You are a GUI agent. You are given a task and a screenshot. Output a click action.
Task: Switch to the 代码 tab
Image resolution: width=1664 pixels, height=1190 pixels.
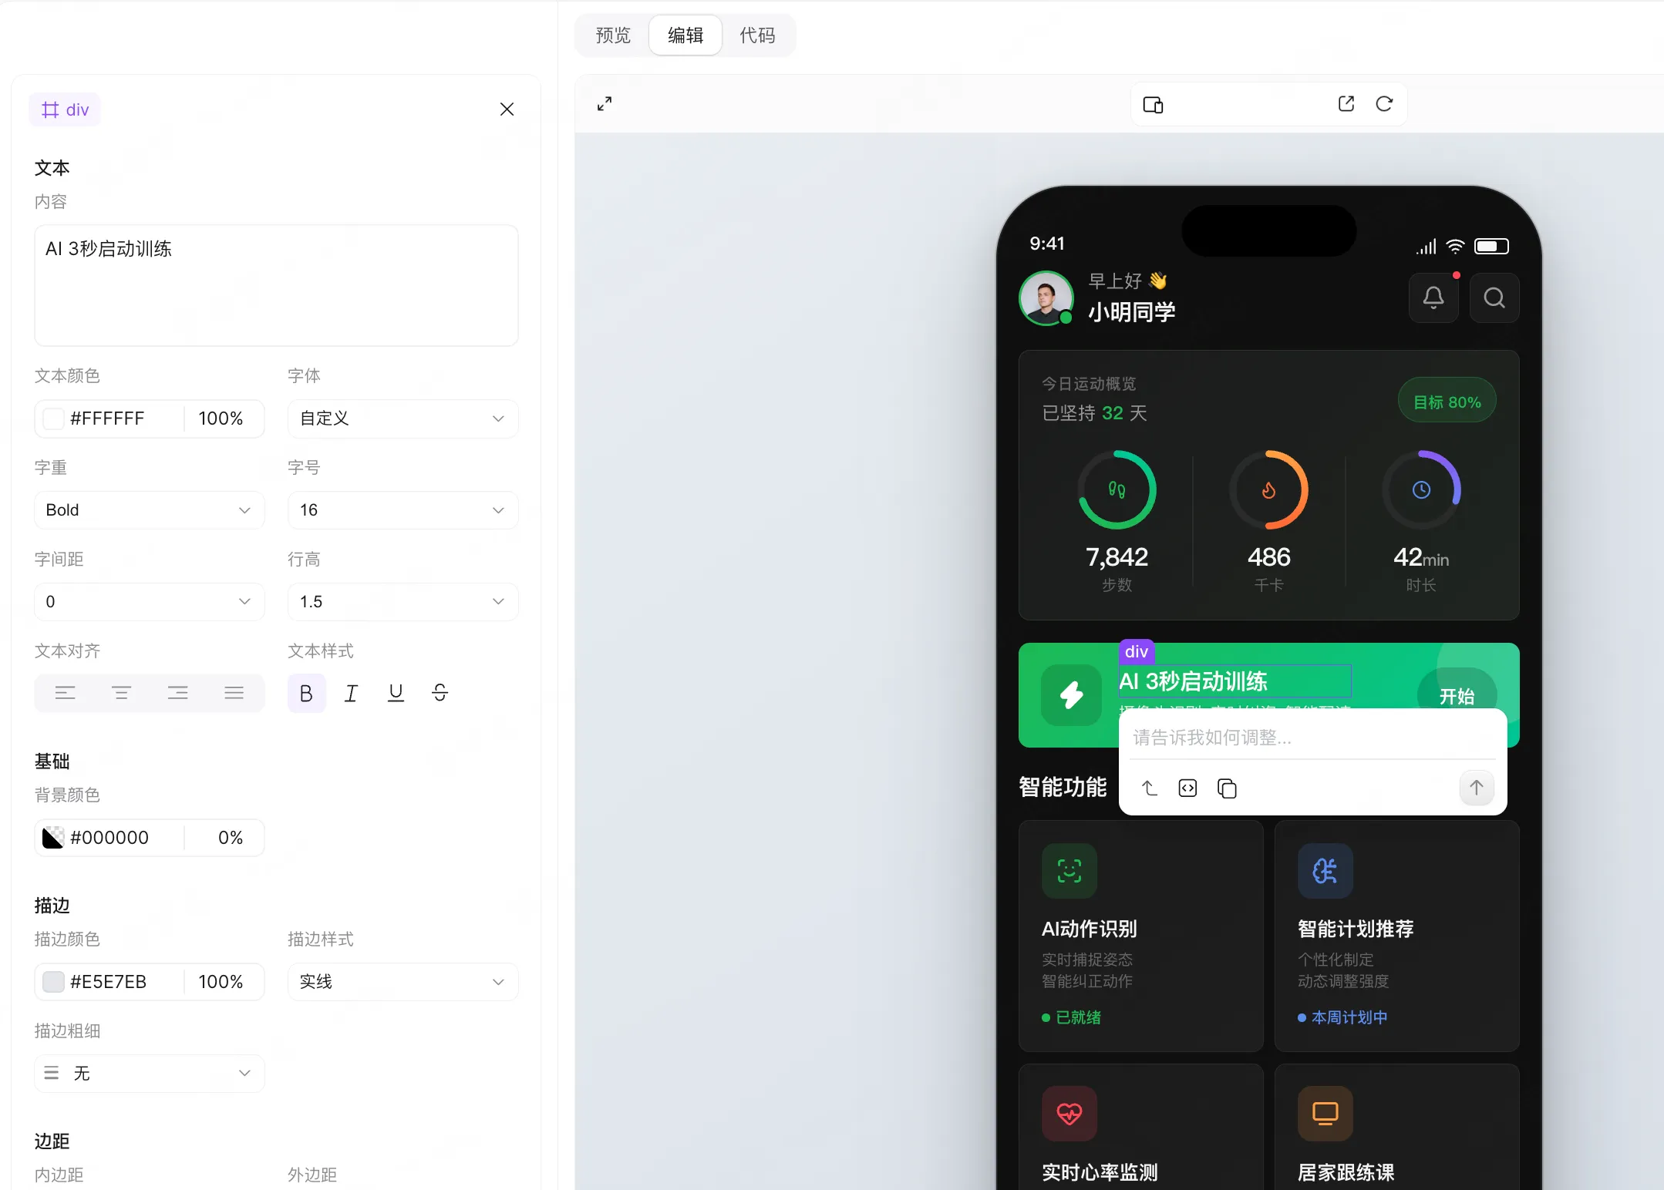pyautogui.click(x=757, y=35)
